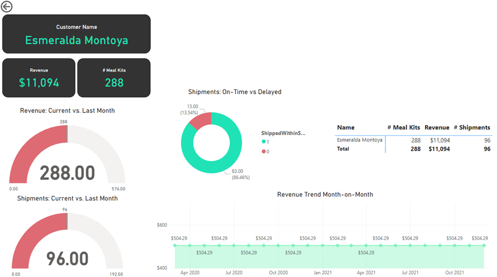This screenshot has width=497, height=277.
Task: Click the Shipments: On-Time vs Delayed title
Action: [x=234, y=92]
